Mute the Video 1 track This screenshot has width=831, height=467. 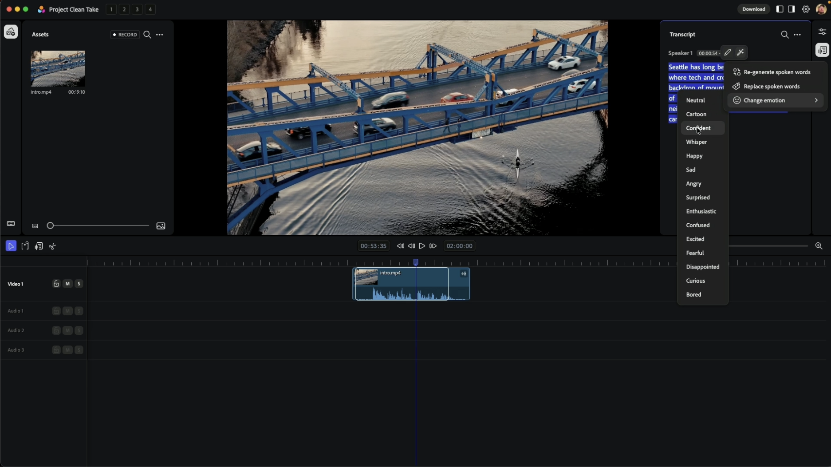[x=67, y=284]
